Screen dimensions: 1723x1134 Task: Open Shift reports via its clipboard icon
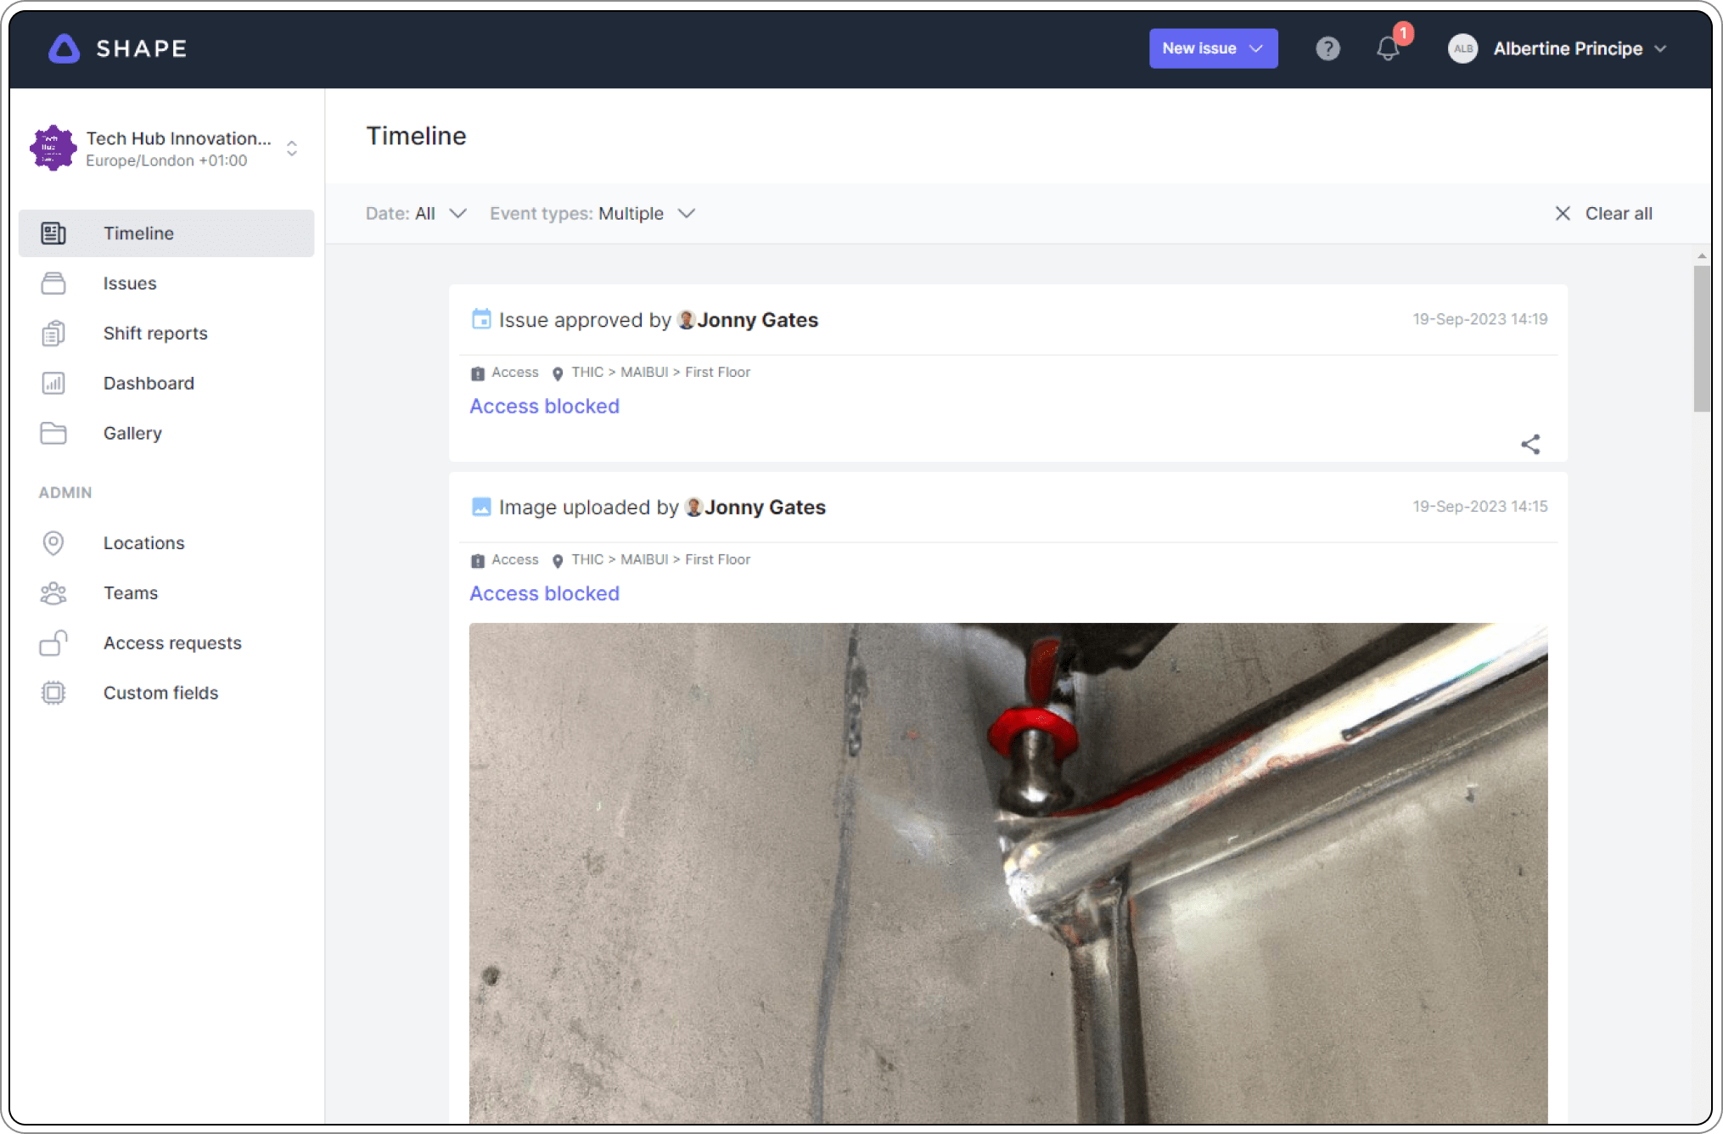coord(53,333)
